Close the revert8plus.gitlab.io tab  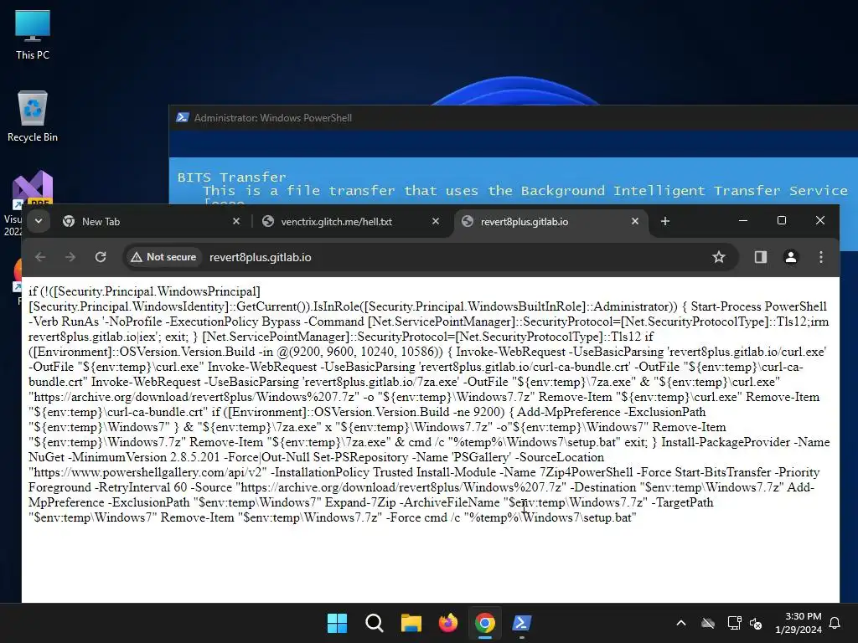coord(635,221)
